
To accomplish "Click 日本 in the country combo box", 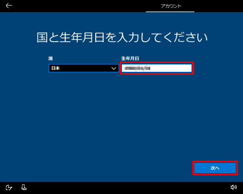I will 55,68.
